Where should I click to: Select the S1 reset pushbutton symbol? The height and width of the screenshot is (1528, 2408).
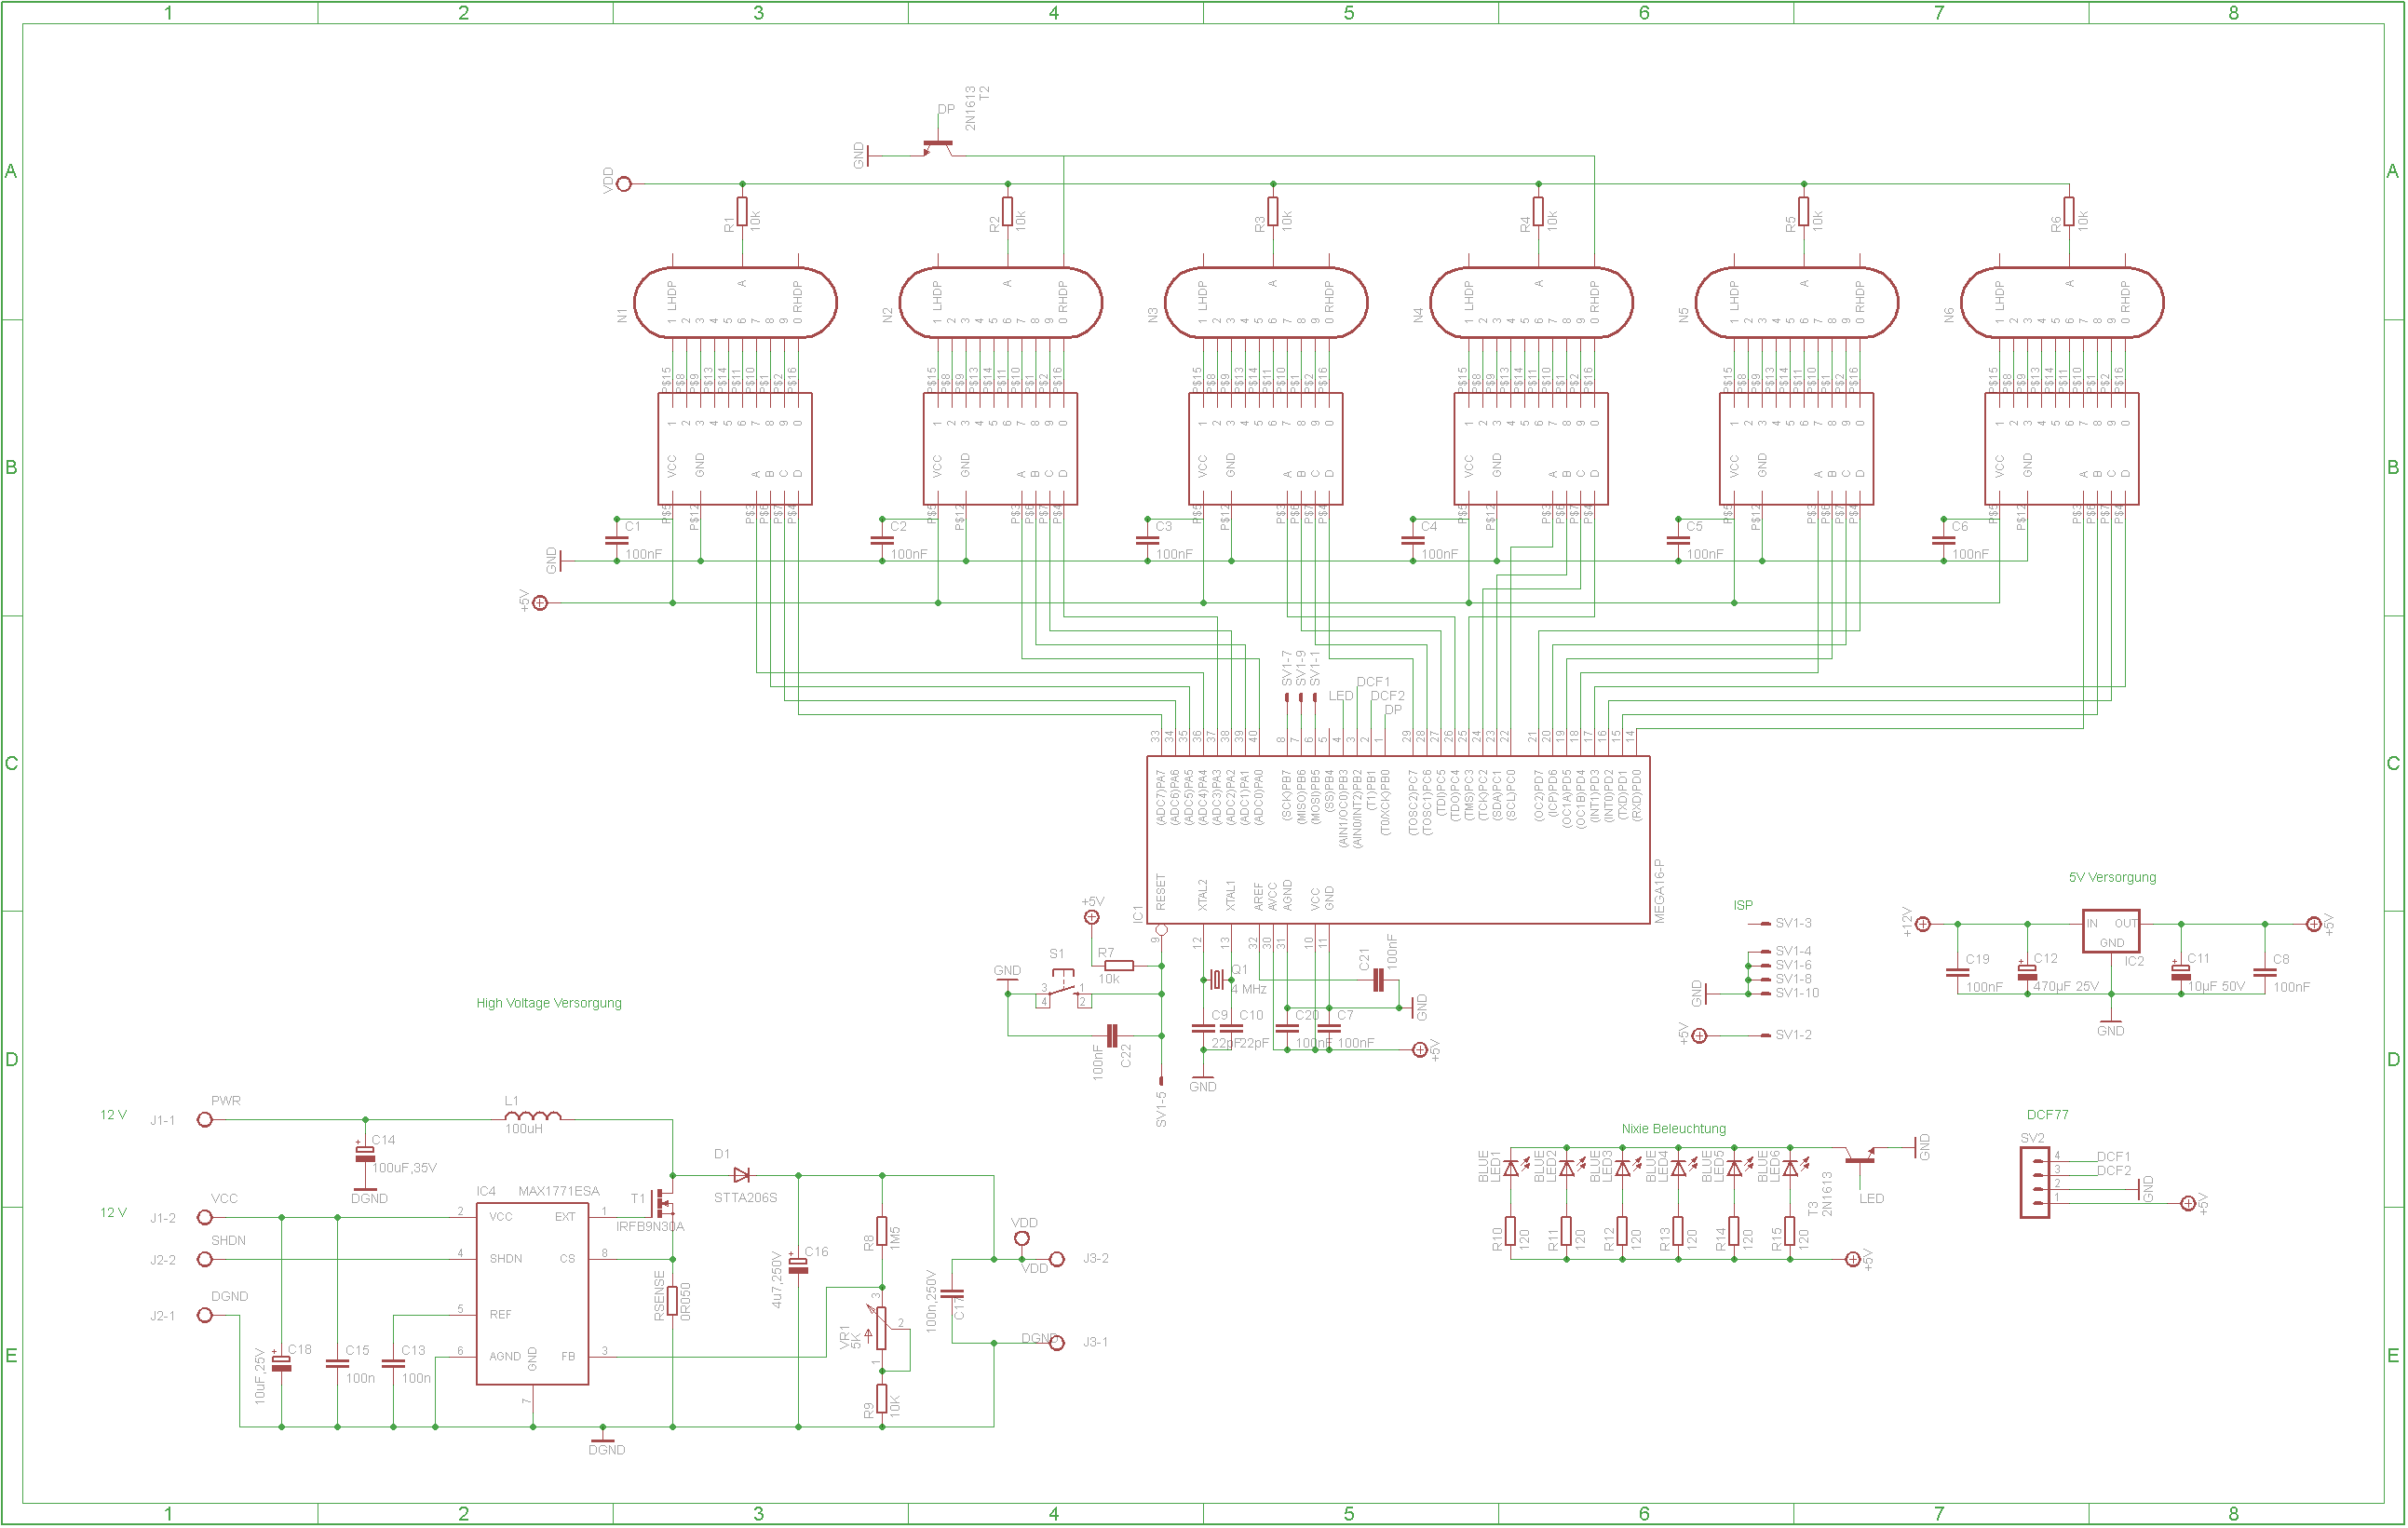[x=1063, y=988]
